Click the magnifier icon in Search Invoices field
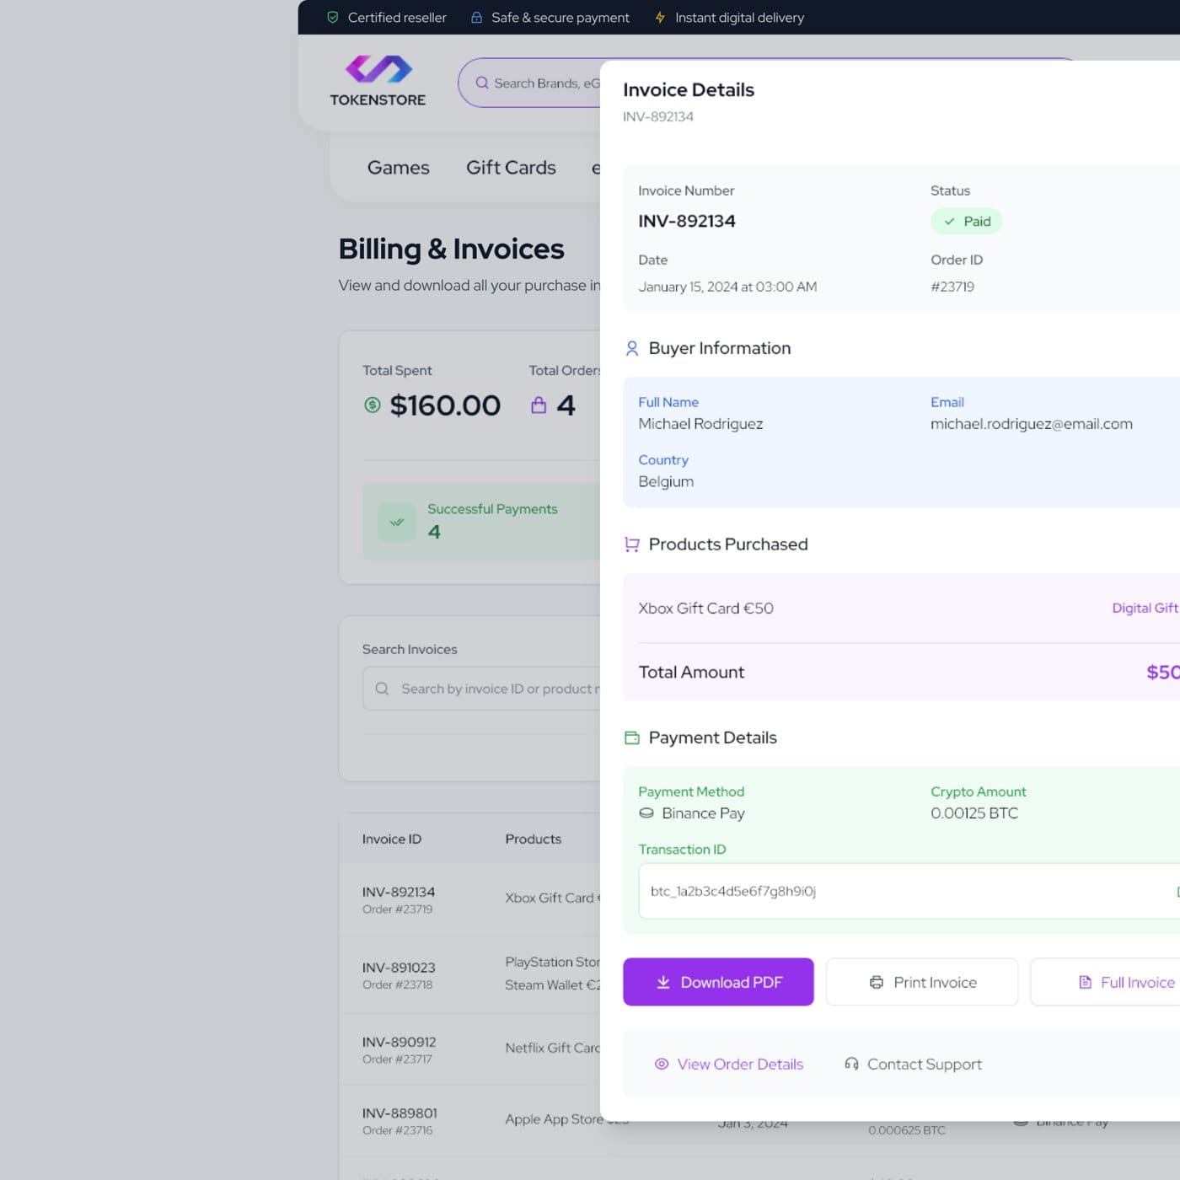The height and width of the screenshot is (1180, 1180). 382,689
